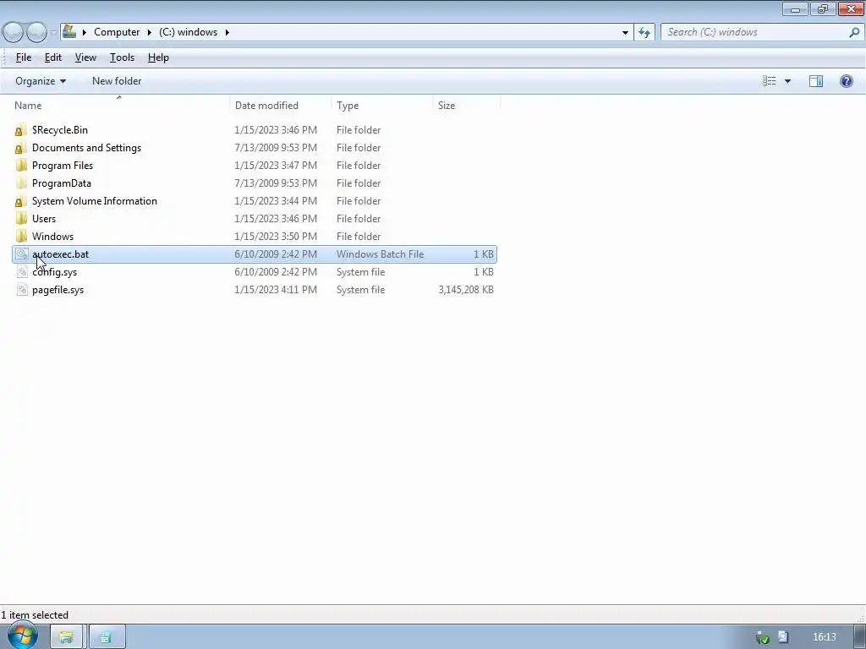Select the Program Files folder icon
866x649 pixels.
[21, 166]
